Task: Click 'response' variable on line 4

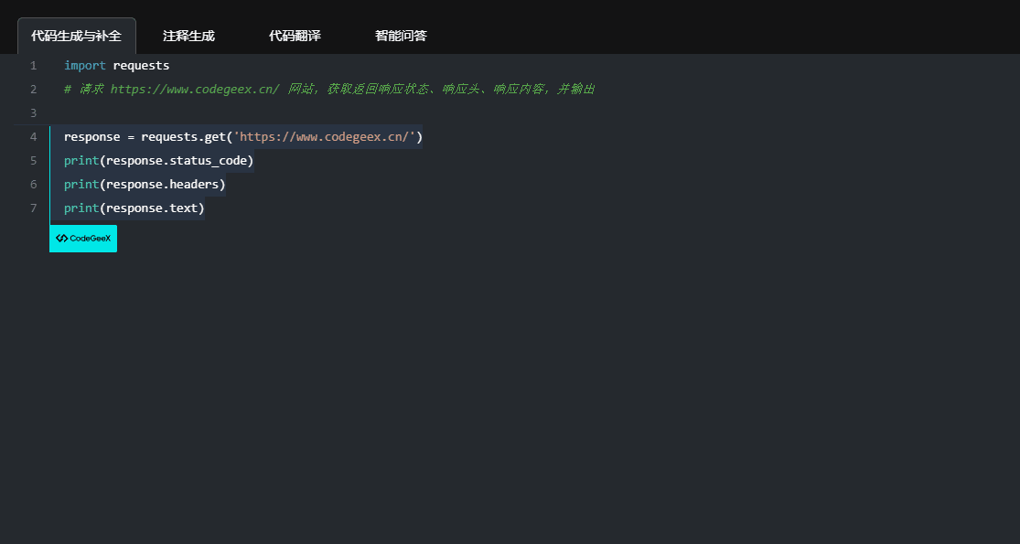Action: click(91, 136)
